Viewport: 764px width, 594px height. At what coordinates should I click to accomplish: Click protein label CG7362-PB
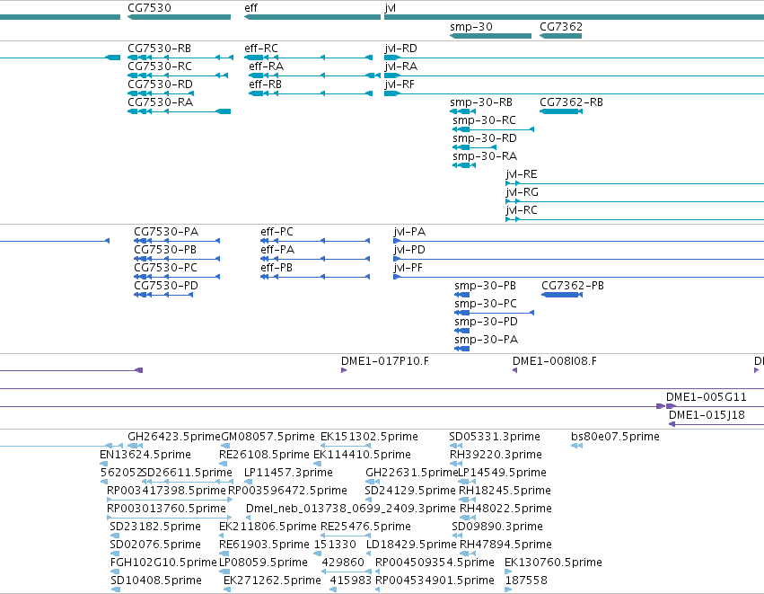[x=573, y=286]
